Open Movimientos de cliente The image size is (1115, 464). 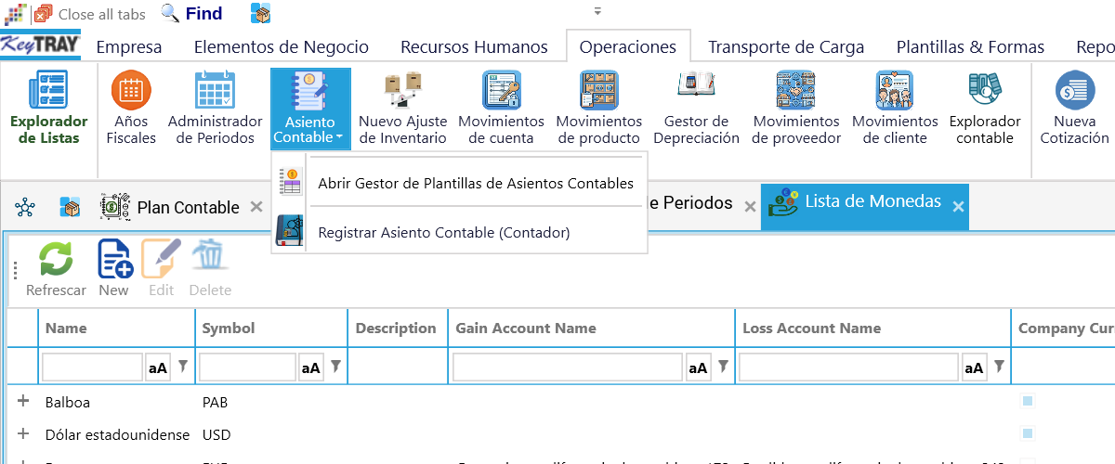click(895, 110)
